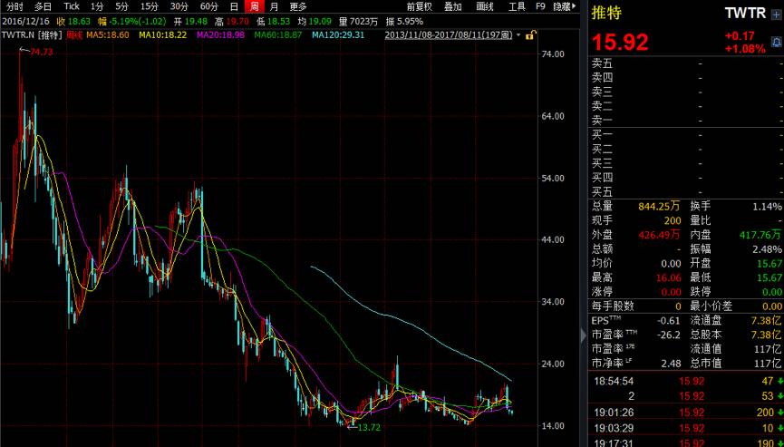Select the MA120:29.31 indicator label
Image resolution: width=784 pixels, height=447 pixels.
338,35
